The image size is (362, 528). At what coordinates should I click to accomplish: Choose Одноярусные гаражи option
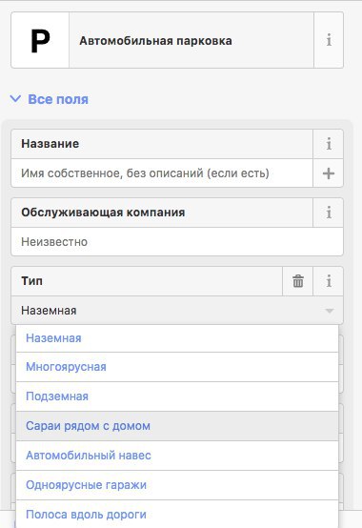(177, 485)
